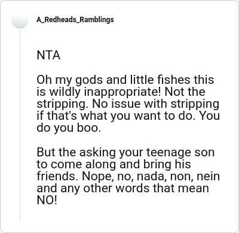
Task: Click the line 'to come along and bring his'
Action: 114,164
